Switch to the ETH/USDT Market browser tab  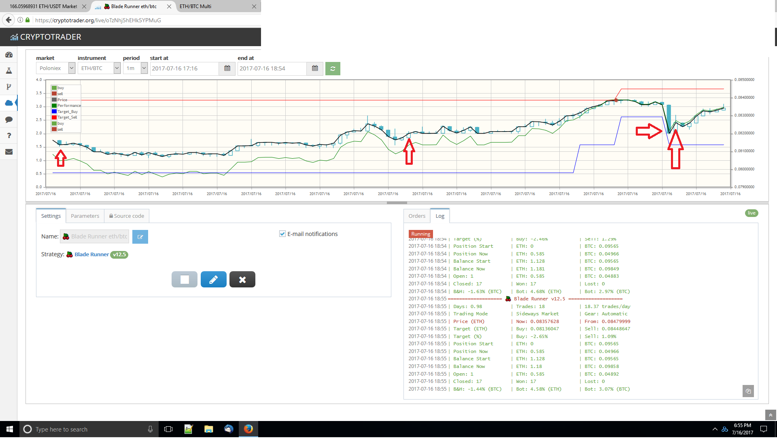43,6
